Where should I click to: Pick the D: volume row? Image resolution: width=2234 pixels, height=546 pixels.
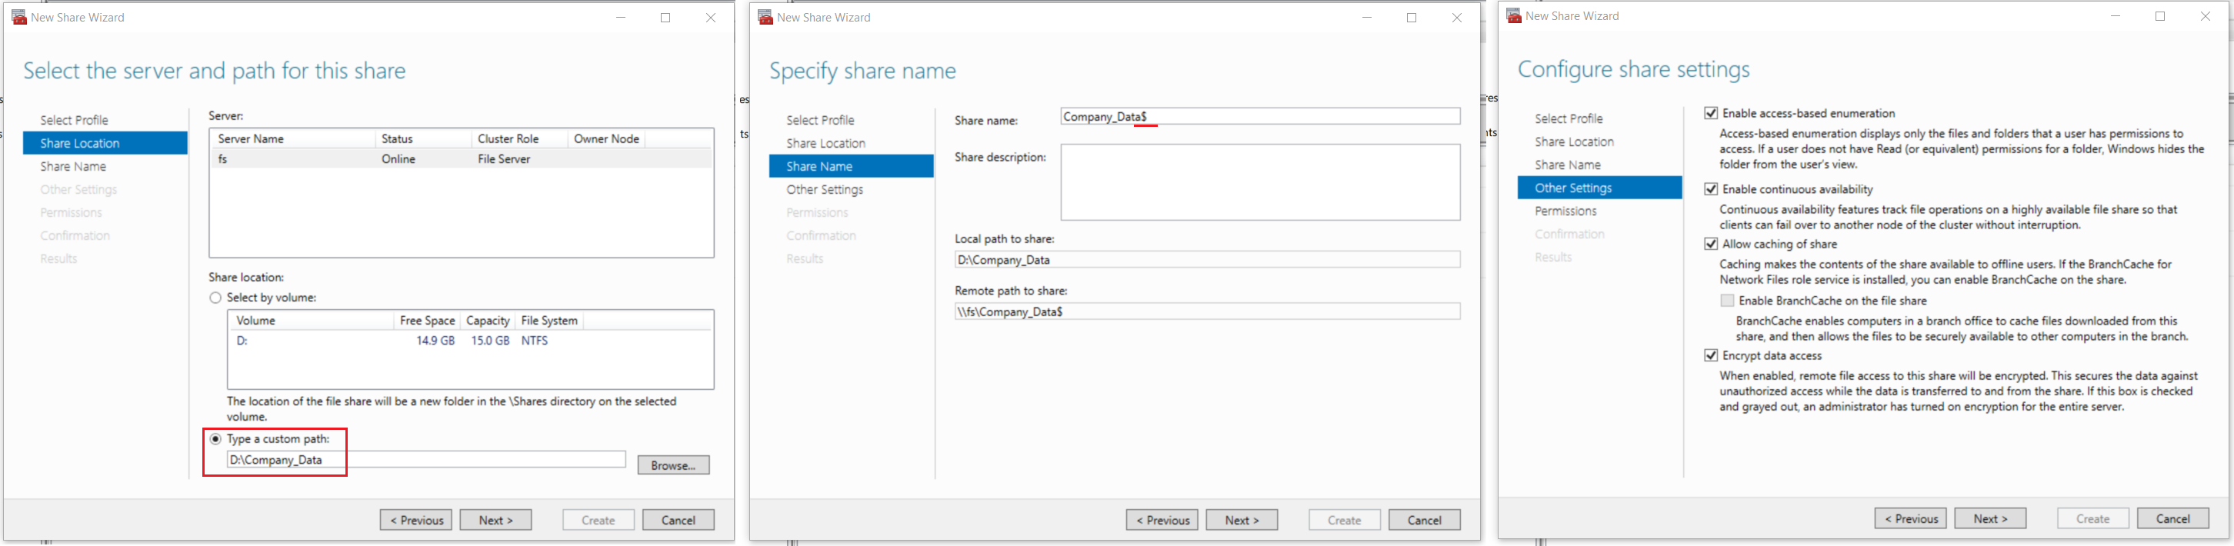[470, 341]
